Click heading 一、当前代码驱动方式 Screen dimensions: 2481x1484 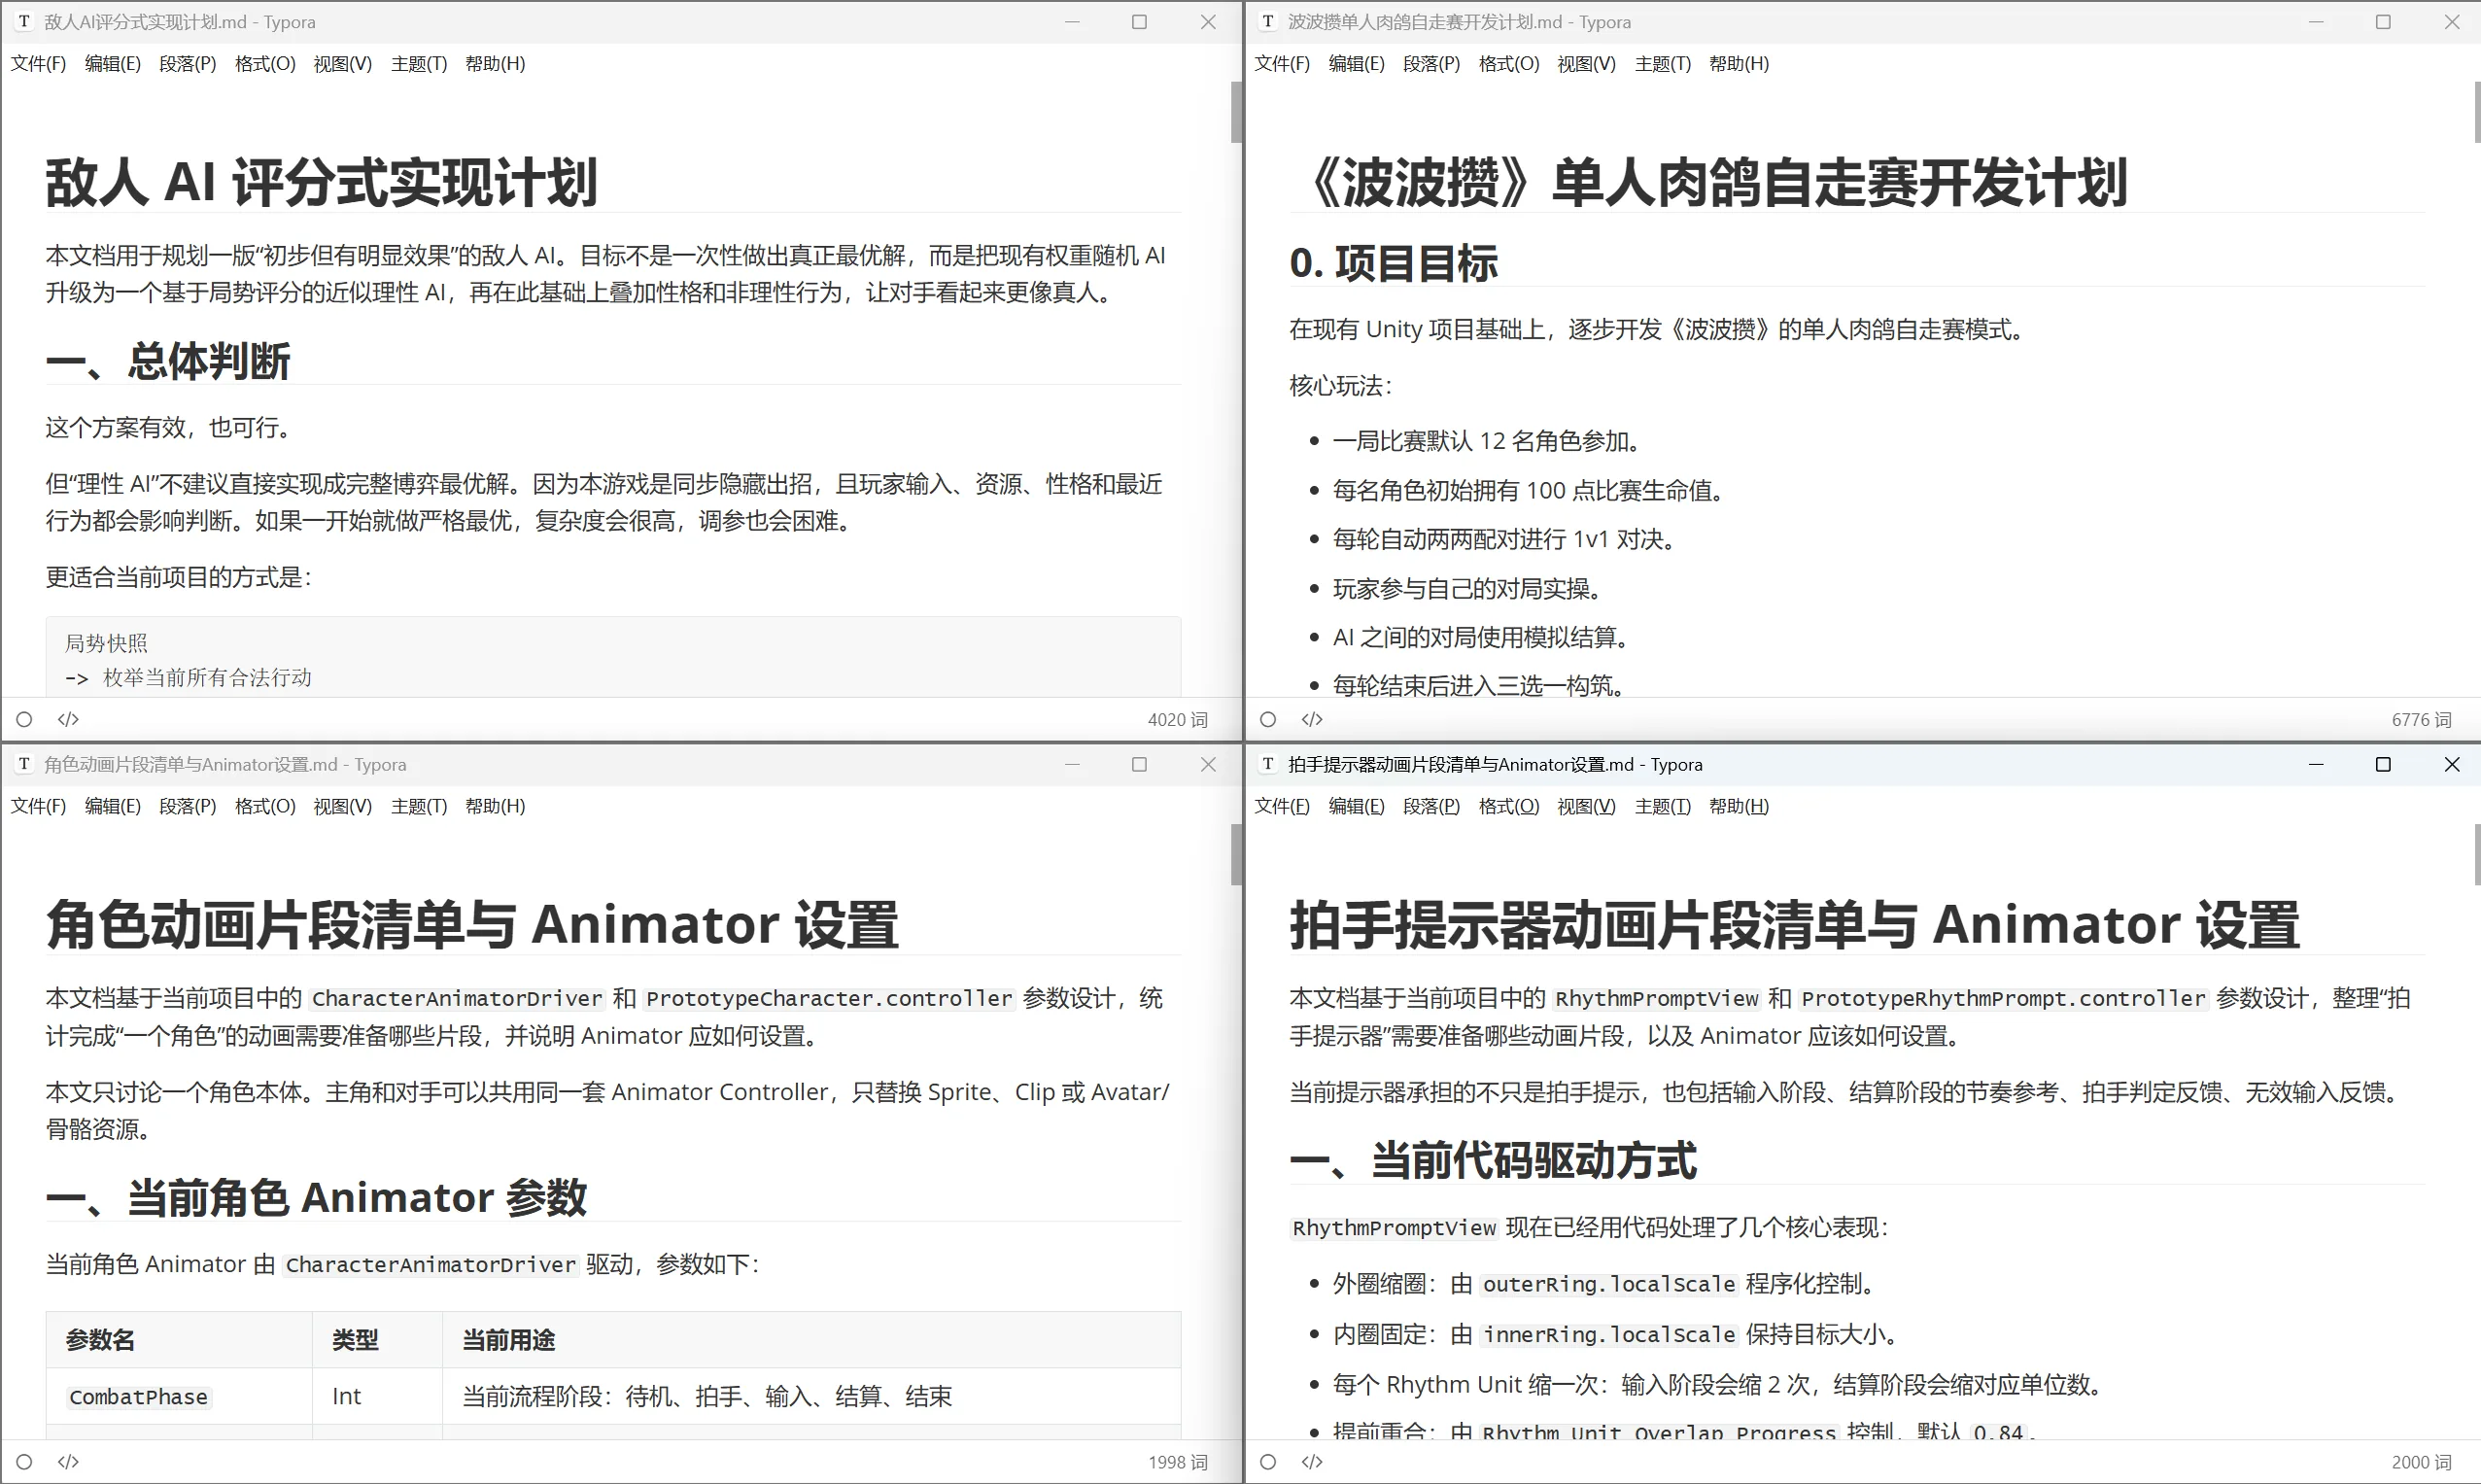[1493, 1160]
